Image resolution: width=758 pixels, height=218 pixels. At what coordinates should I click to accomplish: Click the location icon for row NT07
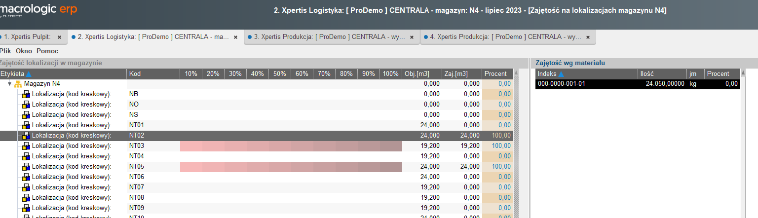(26, 187)
